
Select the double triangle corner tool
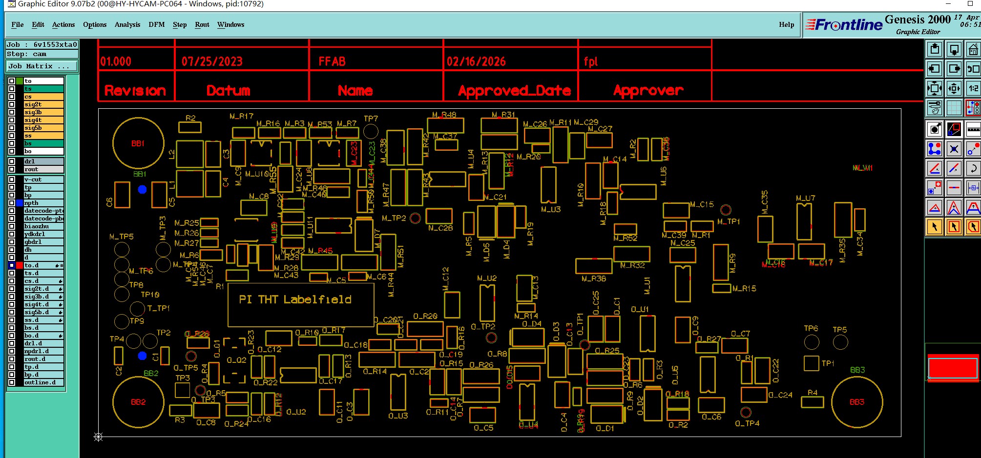[x=954, y=207]
